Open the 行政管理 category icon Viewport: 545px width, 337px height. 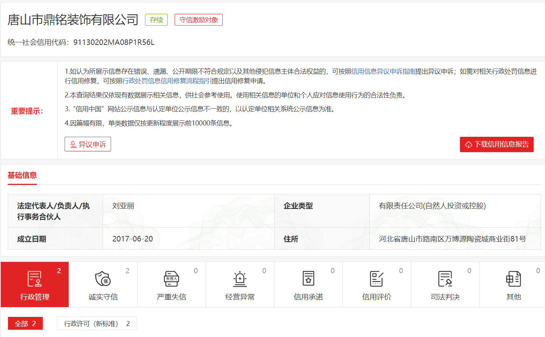(35, 279)
